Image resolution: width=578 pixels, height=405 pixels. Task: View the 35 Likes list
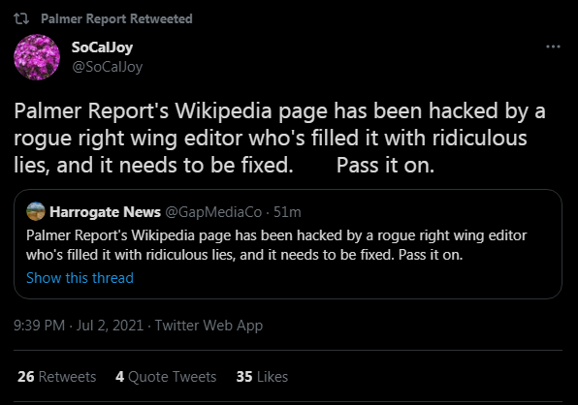[x=262, y=376]
